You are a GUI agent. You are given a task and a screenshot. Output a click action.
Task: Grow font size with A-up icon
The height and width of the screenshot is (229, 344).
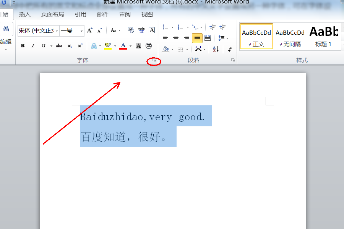pyautogui.click(x=90, y=31)
